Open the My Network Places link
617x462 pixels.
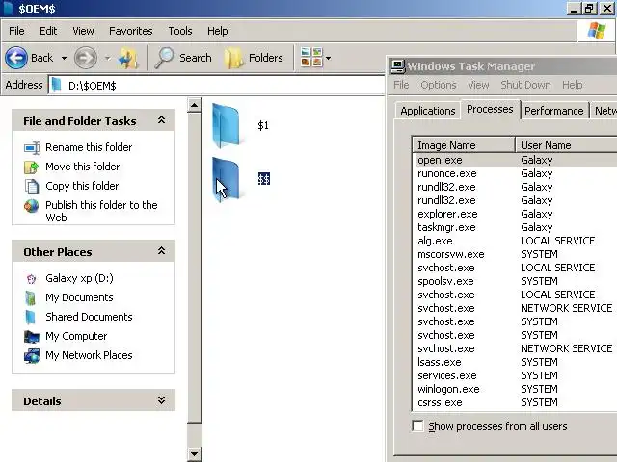pyautogui.click(x=89, y=355)
